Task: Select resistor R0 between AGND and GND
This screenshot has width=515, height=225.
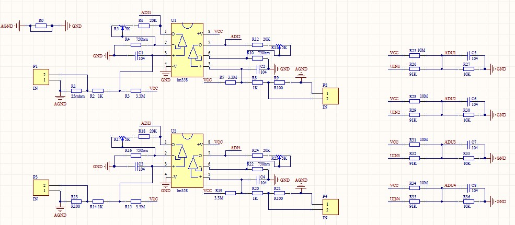Action: [x=41, y=26]
